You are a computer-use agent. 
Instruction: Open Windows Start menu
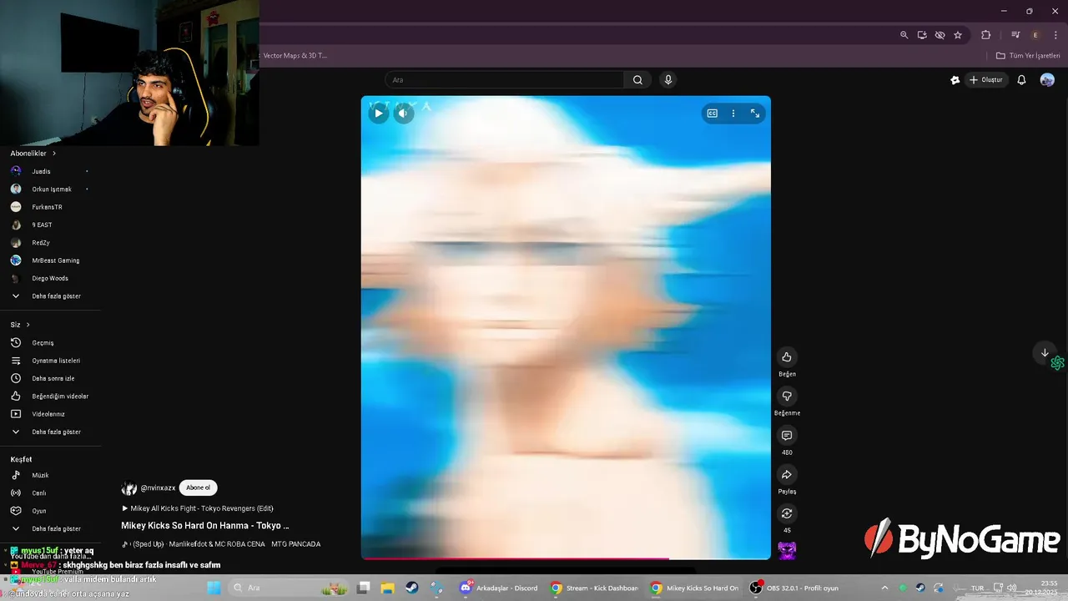pos(214,588)
